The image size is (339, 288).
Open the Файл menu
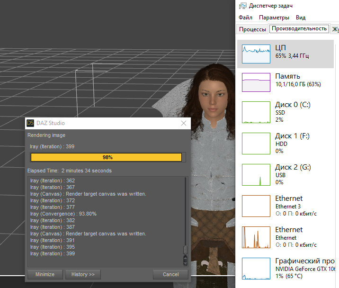(245, 18)
